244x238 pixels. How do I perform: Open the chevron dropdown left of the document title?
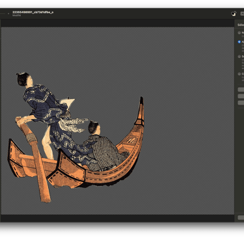[x=8, y=14]
